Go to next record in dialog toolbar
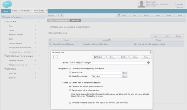187x110 pixels. tap(57, 57)
